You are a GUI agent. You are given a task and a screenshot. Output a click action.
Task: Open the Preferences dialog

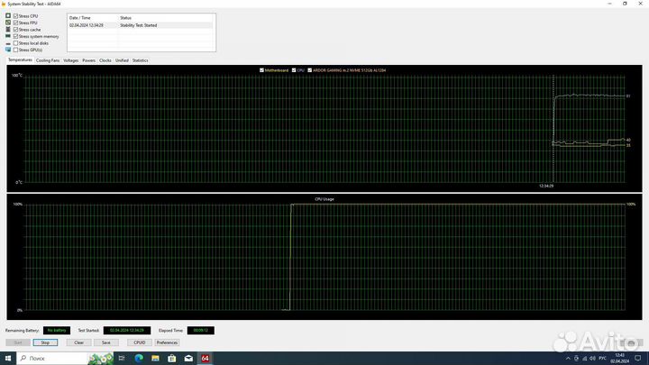(x=168, y=342)
